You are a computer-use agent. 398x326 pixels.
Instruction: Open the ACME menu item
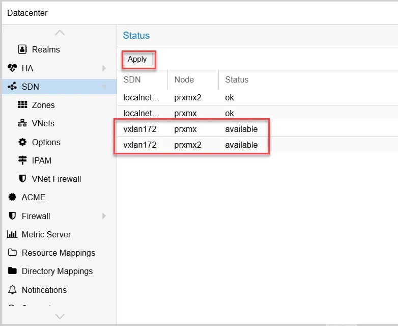click(x=33, y=197)
